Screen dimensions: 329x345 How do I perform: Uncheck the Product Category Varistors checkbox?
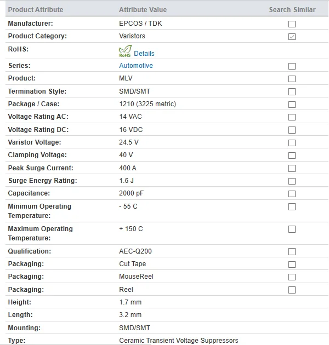coord(292,37)
